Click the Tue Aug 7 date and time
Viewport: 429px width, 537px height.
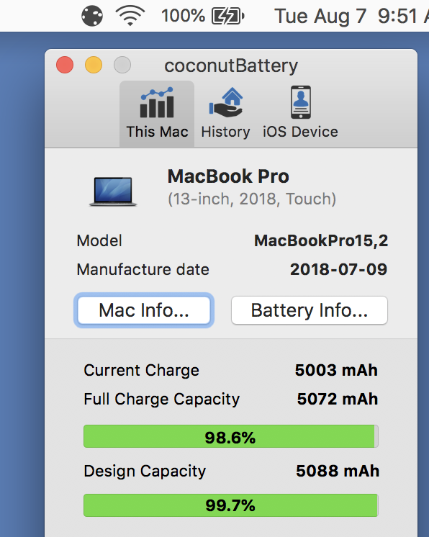tap(351, 16)
